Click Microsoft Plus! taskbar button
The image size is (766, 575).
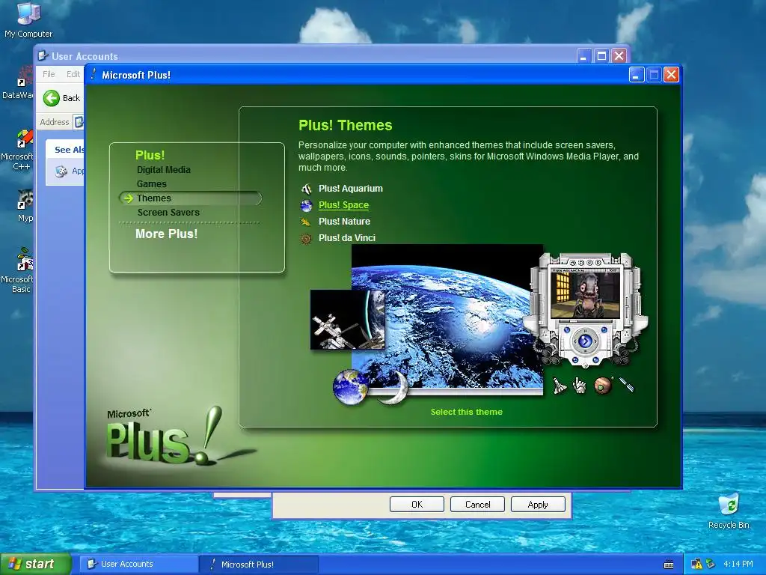pyautogui.click(x=258, y=565)
